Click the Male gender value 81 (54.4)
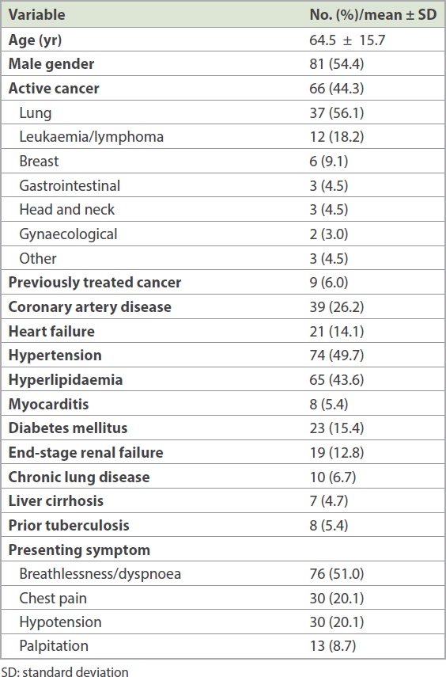The image size is (446, 677). (336, 64)
